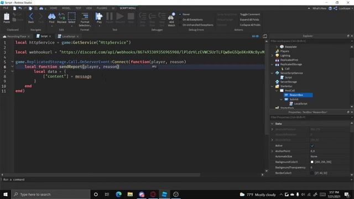Image resolution: width=354 pixels, height=199 pixels.
Task: Collapse code fold at line 7
Action: (12, 71)
